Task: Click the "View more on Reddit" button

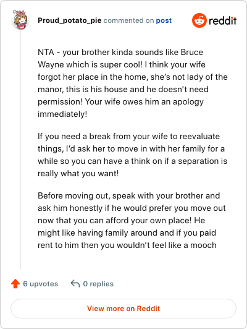Action: pos(124,309)
